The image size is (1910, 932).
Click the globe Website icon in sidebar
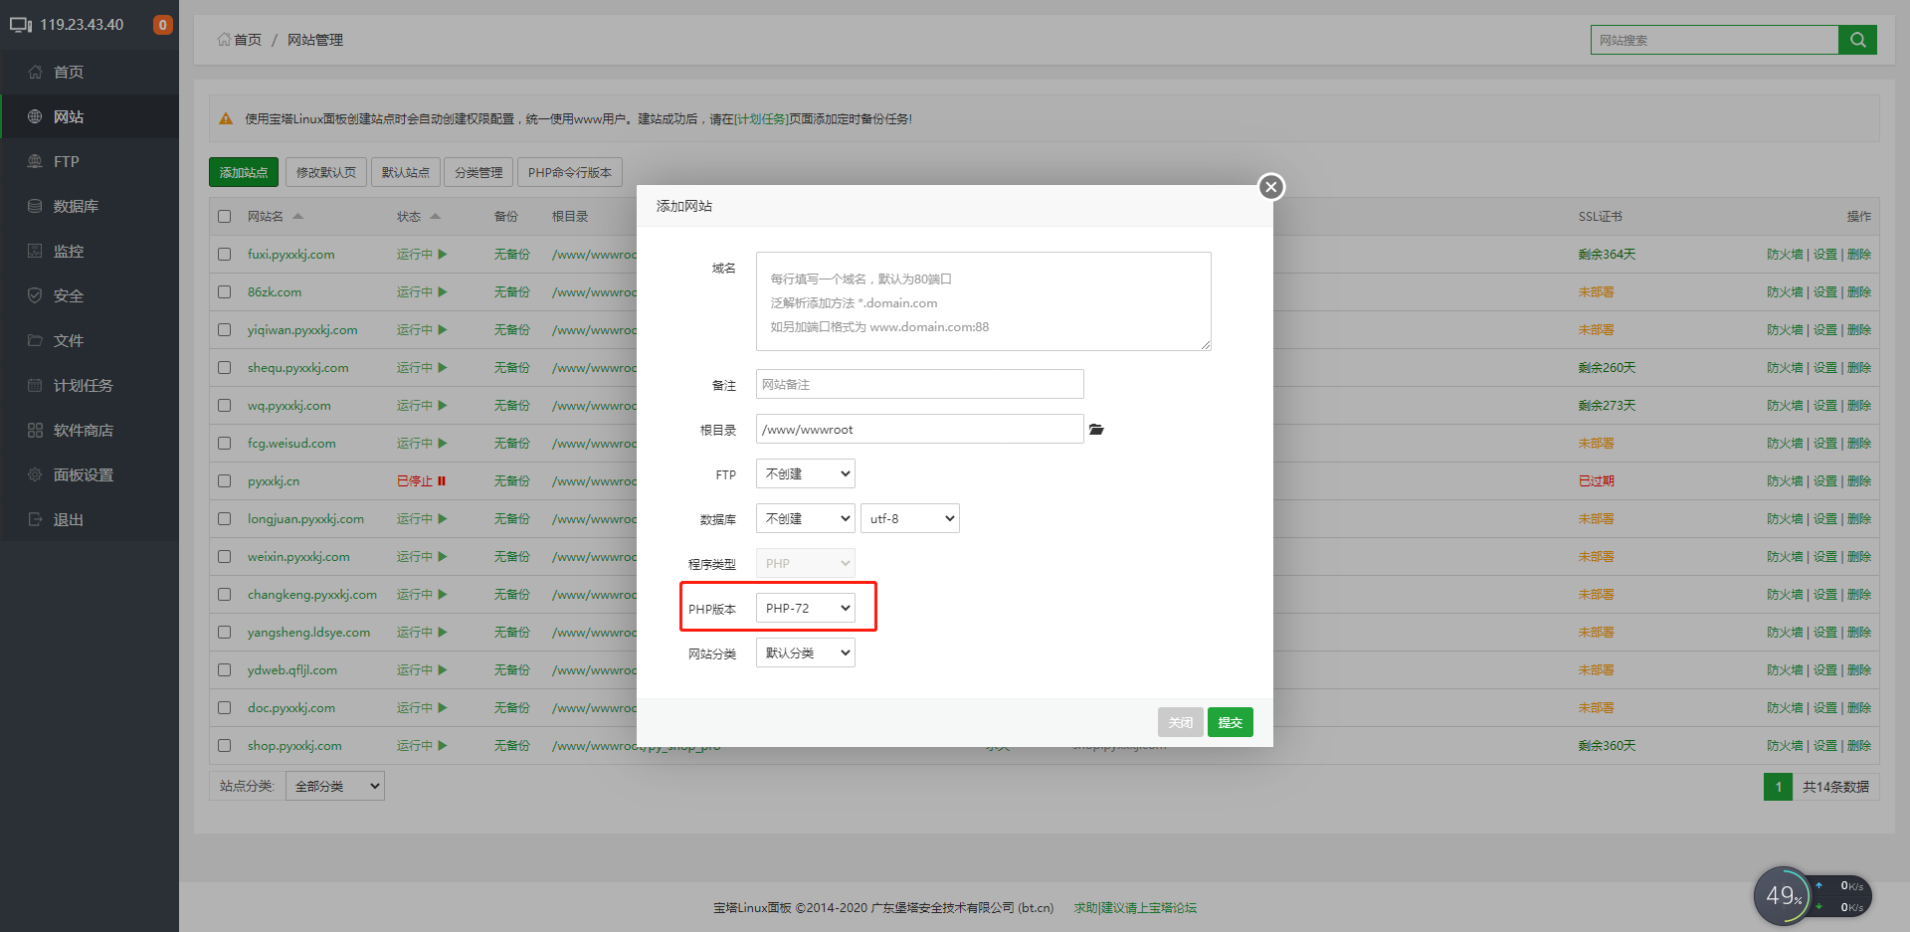point(35,116)
